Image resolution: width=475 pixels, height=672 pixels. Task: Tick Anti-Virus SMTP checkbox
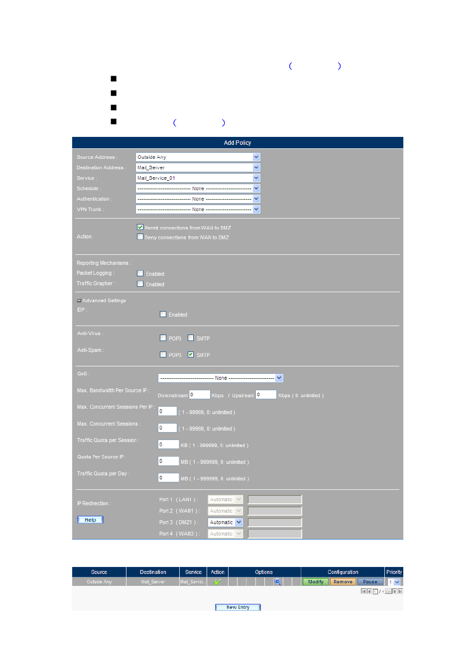pyautogui.click(x=191, y=338)
